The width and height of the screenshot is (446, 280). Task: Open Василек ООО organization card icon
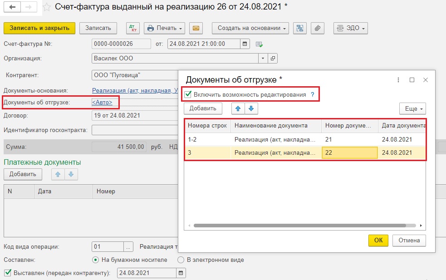click(x=273, y=59)
